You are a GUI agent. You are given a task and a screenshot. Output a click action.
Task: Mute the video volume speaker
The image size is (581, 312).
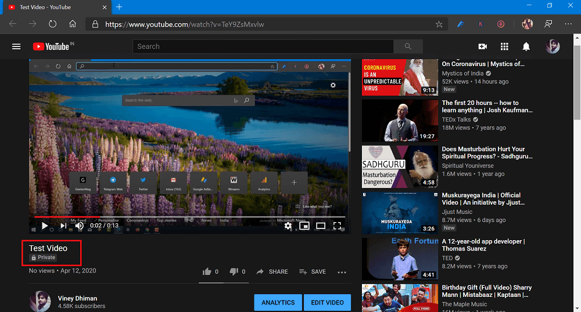79,226
